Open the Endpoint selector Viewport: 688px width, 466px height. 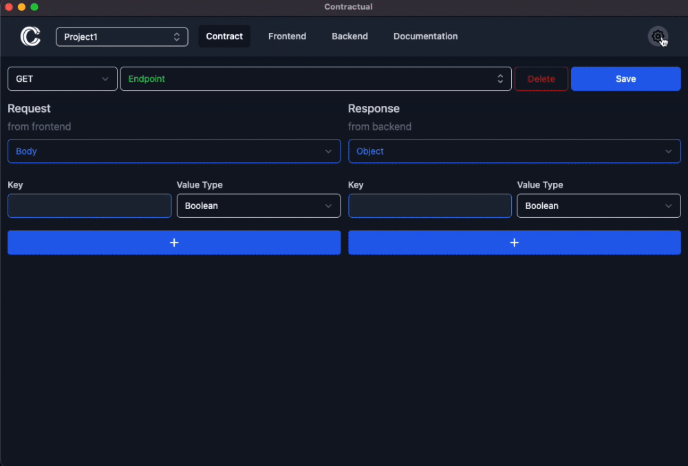click(316, 79)
